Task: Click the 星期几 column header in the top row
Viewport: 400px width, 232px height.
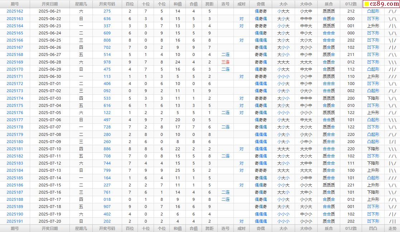Action: tap(81, 4)
